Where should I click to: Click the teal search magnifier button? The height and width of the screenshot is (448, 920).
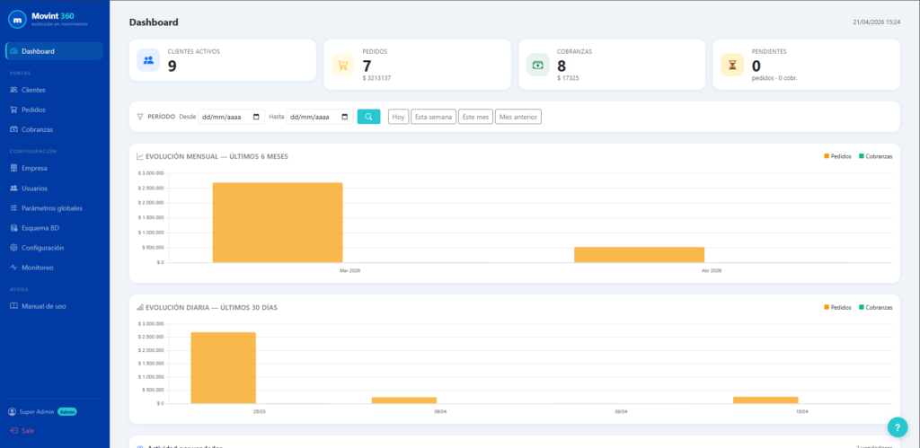click(368, 117)
